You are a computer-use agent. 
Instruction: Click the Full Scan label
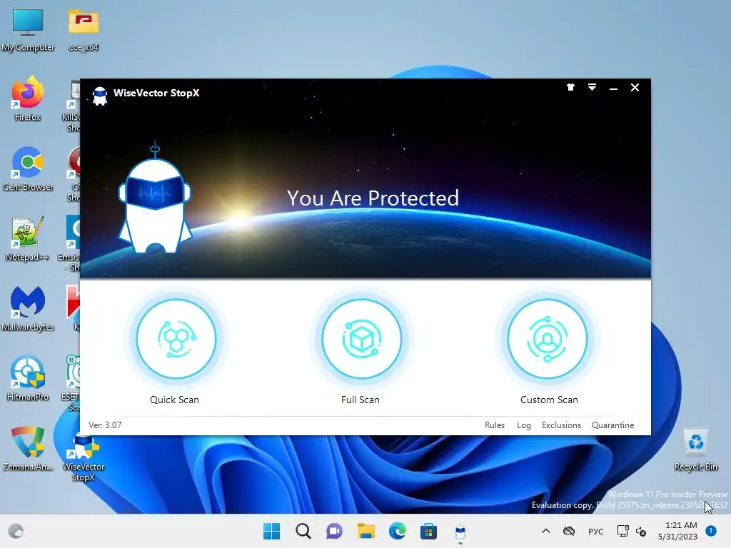[361, 400]
